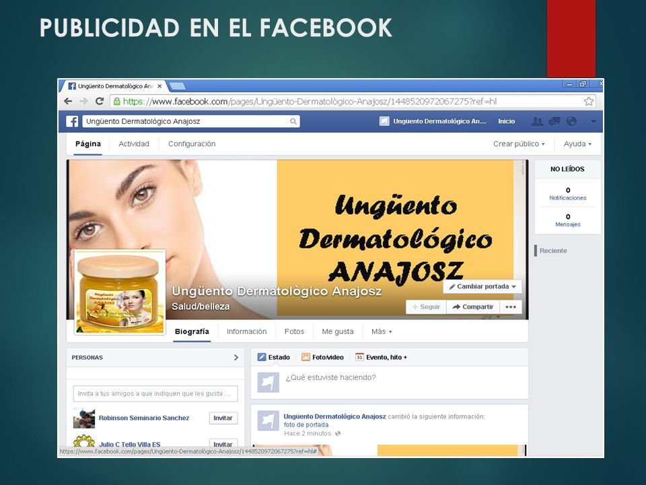Viewport: 646px width, 485px height.
Task: Reload the page with the refresh icon
Action: coord(100,101)
